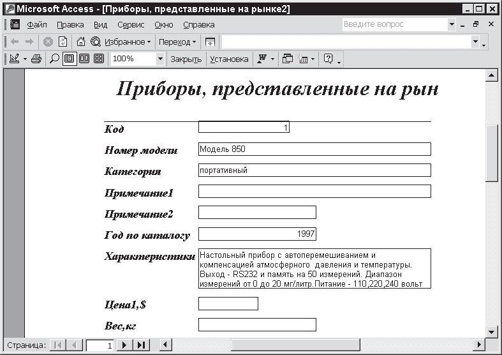Click the Database window icon

[x=287, y=59]
